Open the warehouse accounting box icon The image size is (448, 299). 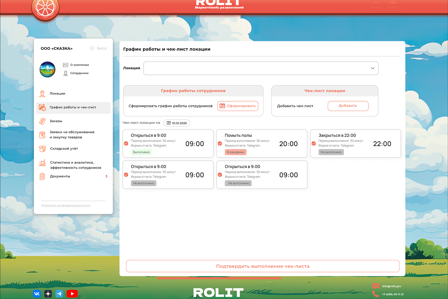pos(42,149)
